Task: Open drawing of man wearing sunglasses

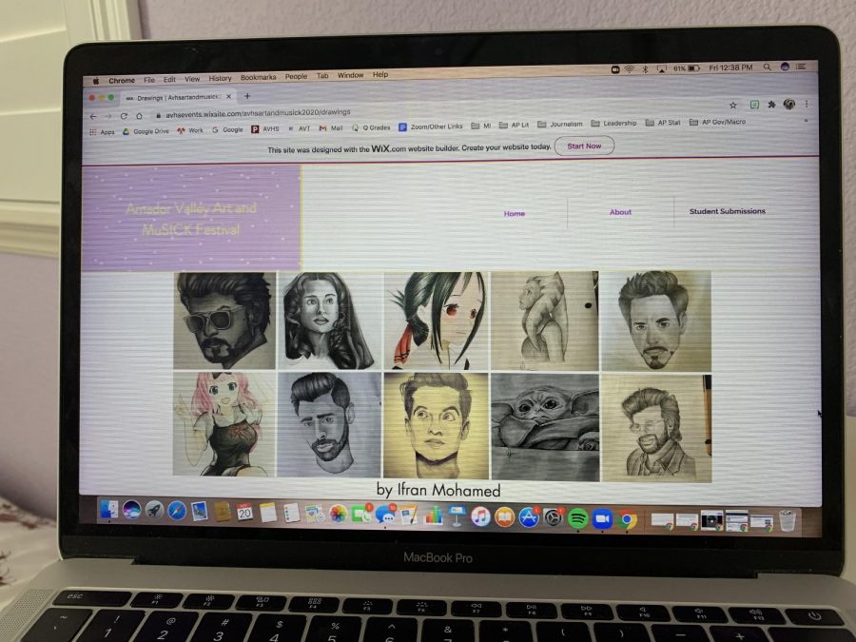Action: 224,321
